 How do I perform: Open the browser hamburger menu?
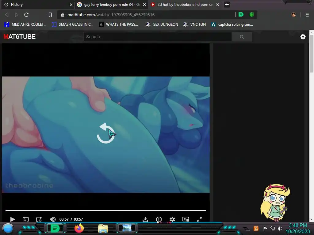307,15
